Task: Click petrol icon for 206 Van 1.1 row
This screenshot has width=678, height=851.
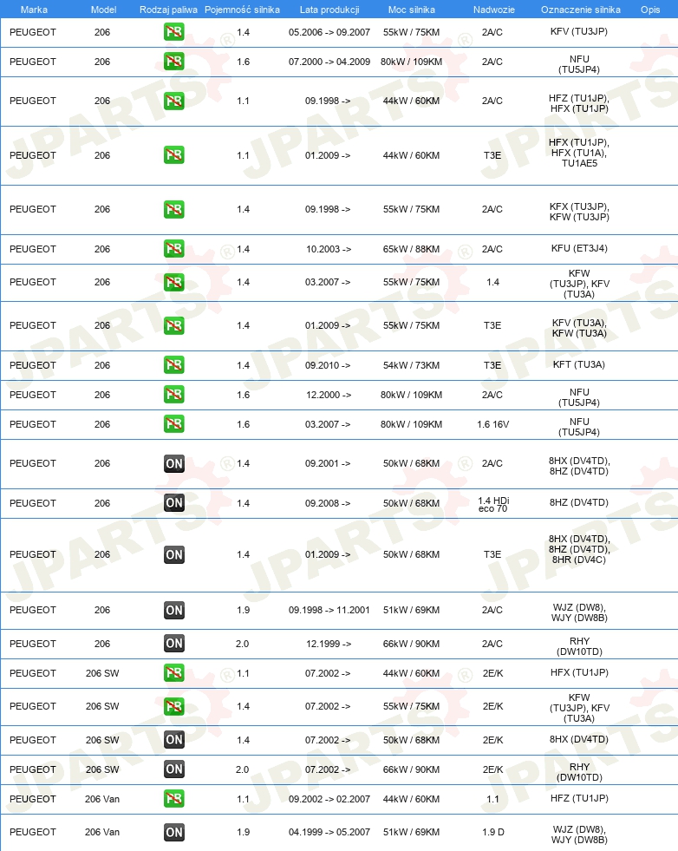Action: (174, 798)
